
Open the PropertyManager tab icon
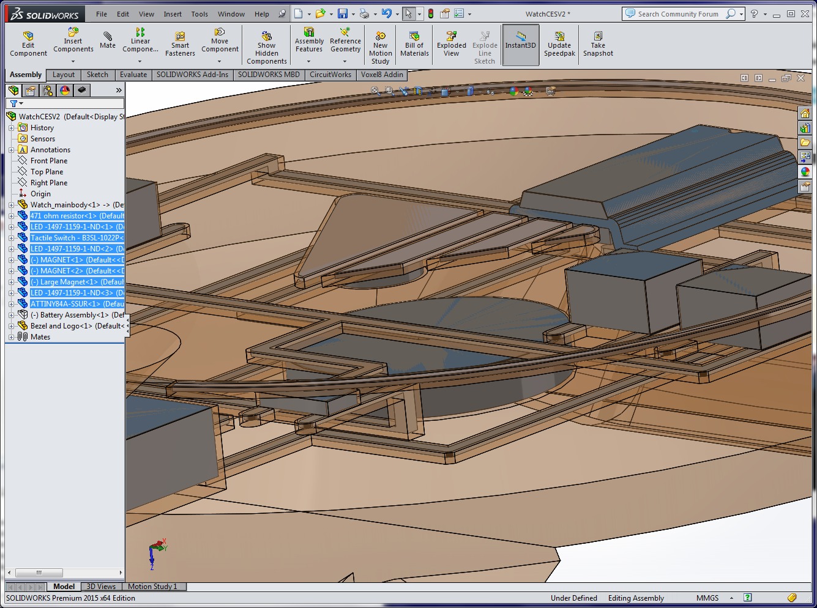31,91
